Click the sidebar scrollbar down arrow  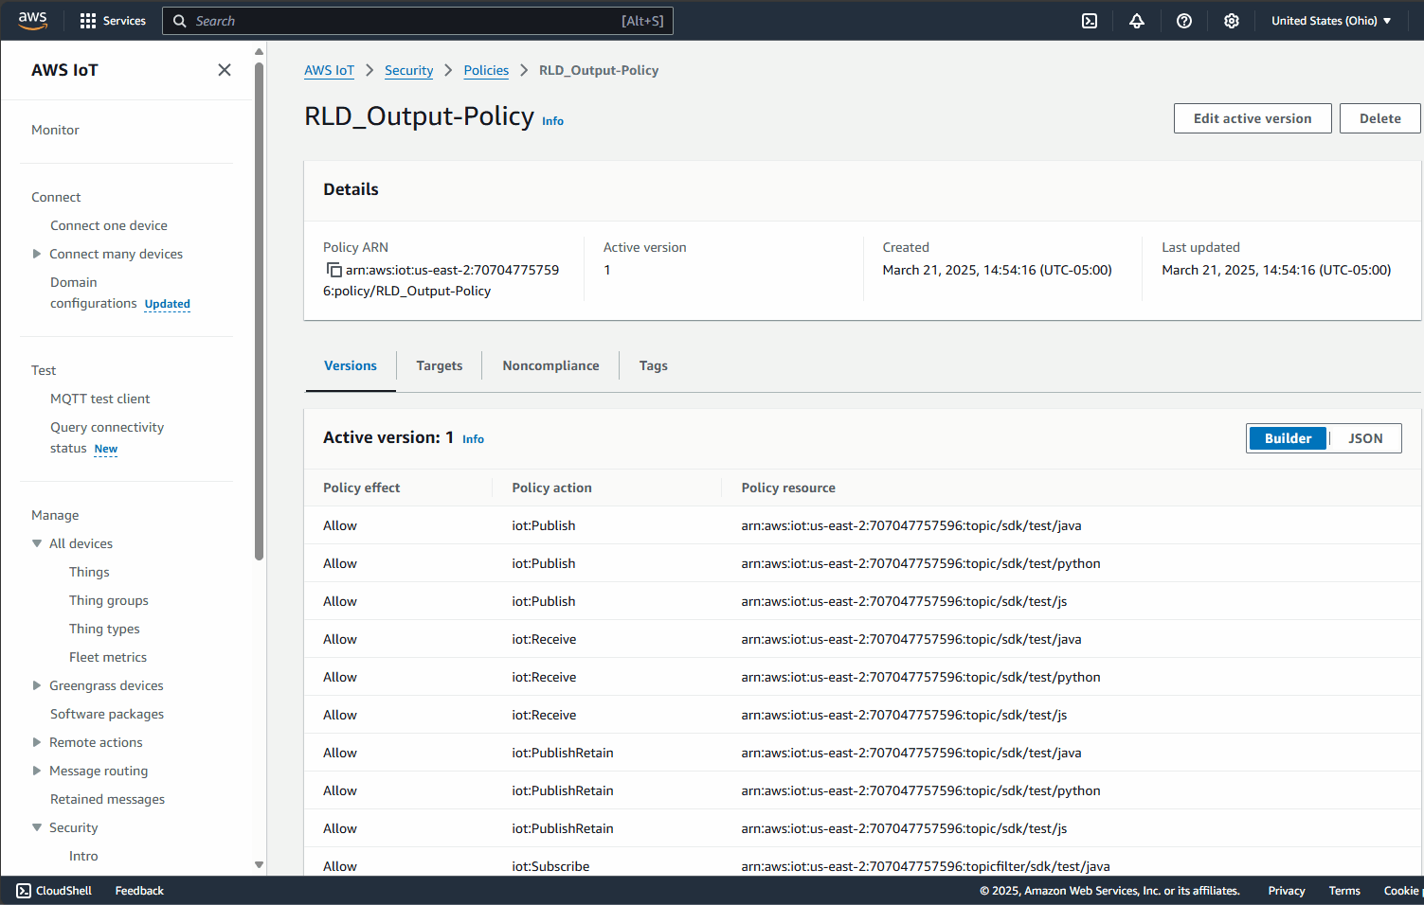tap(259, 864)
